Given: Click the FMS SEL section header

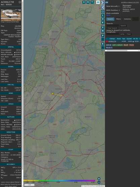Looking at the screenshot, I should (11, 85).
